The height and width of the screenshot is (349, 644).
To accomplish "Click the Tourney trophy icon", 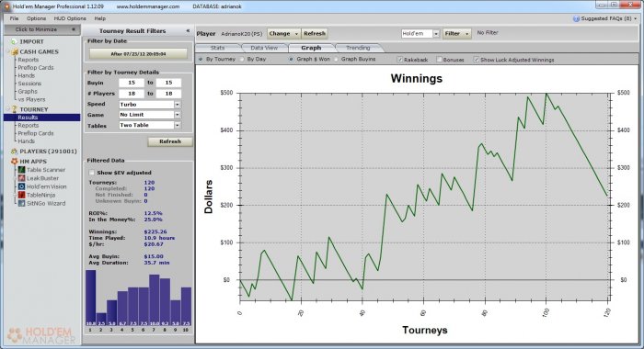I will (x=15, y=109).
